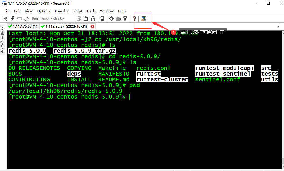
Task: Minimize the SecureCRT window
Action: (x=255, y=3)
